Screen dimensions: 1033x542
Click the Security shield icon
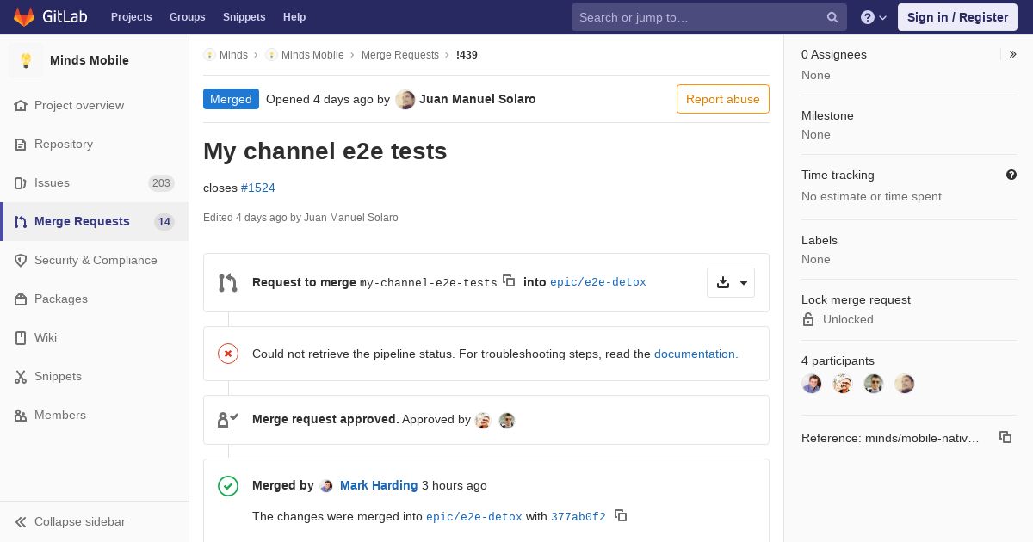pos(21,260)
